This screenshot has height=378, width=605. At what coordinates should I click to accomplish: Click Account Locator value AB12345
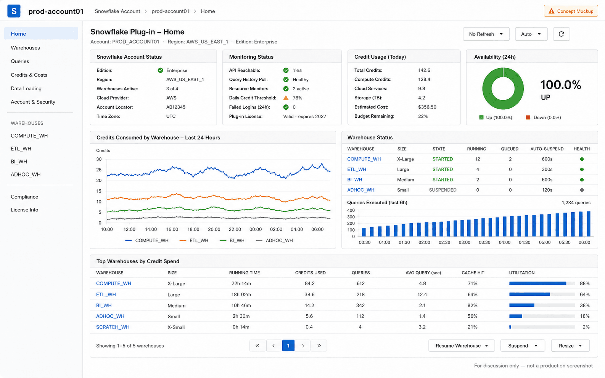(x=175, y=107)
